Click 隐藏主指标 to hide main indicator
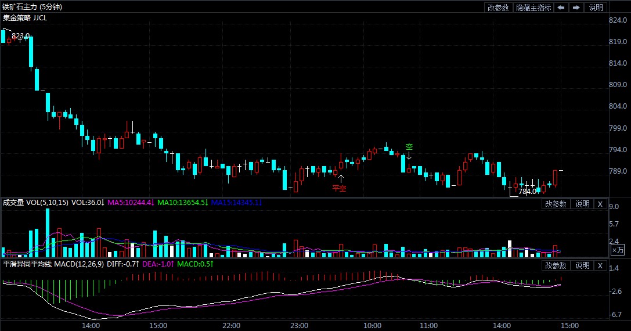 point(533,7)
